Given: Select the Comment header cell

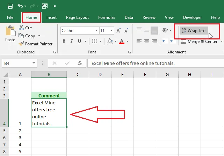Looking at the screenshot, I should click(49, 96).
